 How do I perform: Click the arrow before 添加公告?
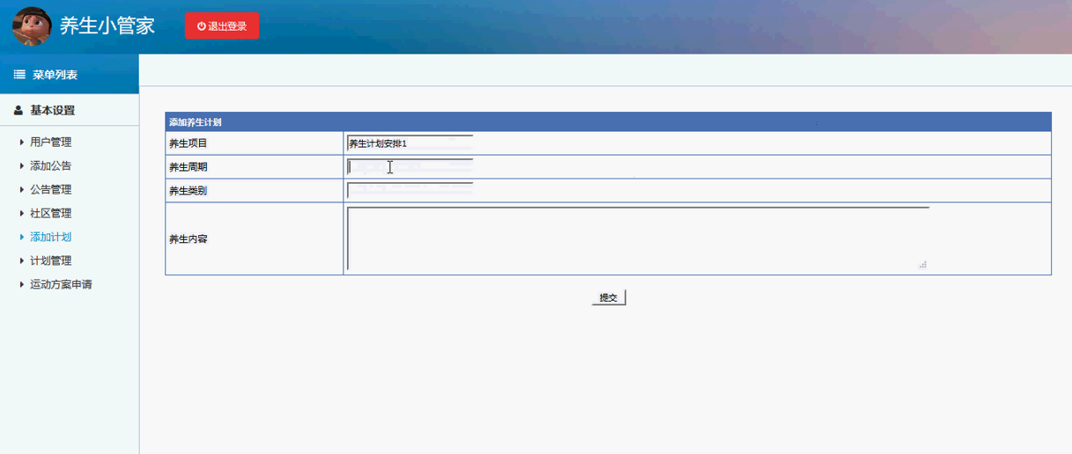(x=22, y=165)
